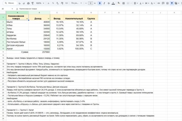Insert a comment
Viewport: 182px width, 121px height.
click(163, 3)
